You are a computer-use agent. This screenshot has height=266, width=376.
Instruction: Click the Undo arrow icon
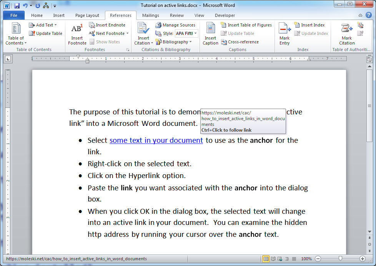[25, 5]
